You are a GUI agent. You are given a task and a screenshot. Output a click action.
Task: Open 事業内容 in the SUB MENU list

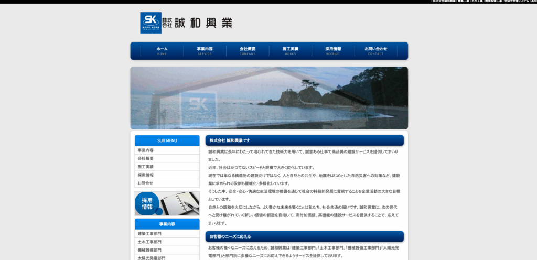(167, 150)
